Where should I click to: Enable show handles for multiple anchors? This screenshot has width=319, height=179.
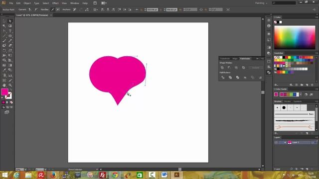pos(53,9)
